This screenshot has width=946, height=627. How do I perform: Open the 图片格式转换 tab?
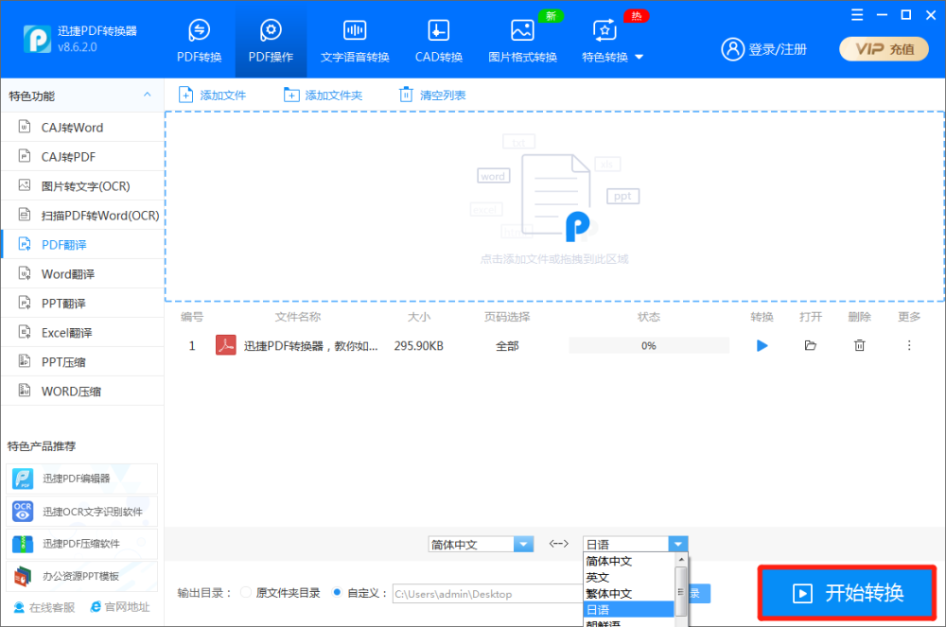[x=522, y=41]
